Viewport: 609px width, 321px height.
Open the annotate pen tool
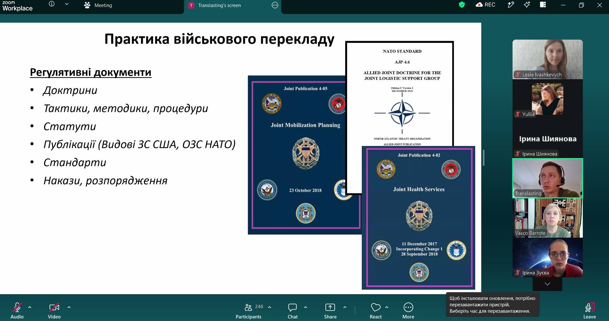point(511,4)
